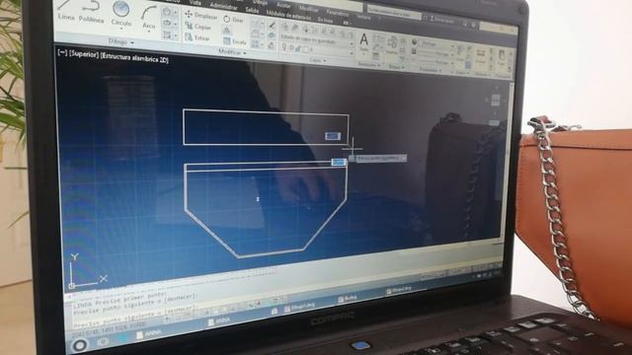Select the Línea draw tool
632x355 pixels.
tap(66, 10)
